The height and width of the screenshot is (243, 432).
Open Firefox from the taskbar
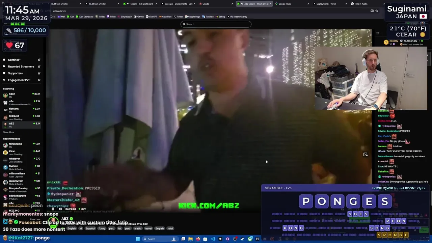[198, 239]
